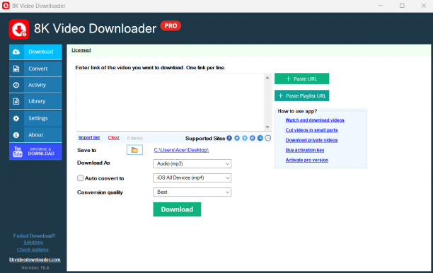Click inside the video link text area
The image size is (433, 273).
point(170,102)
